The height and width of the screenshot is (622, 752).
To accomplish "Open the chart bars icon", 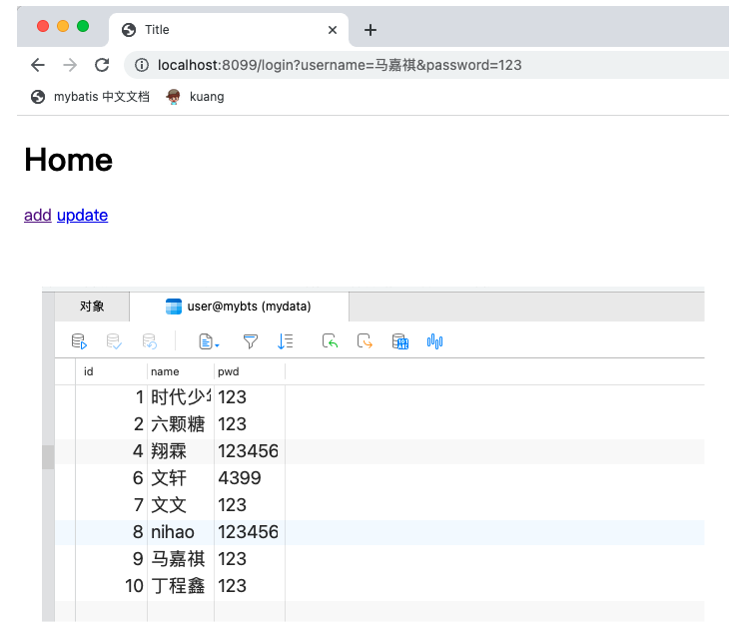I will [435, 341].
